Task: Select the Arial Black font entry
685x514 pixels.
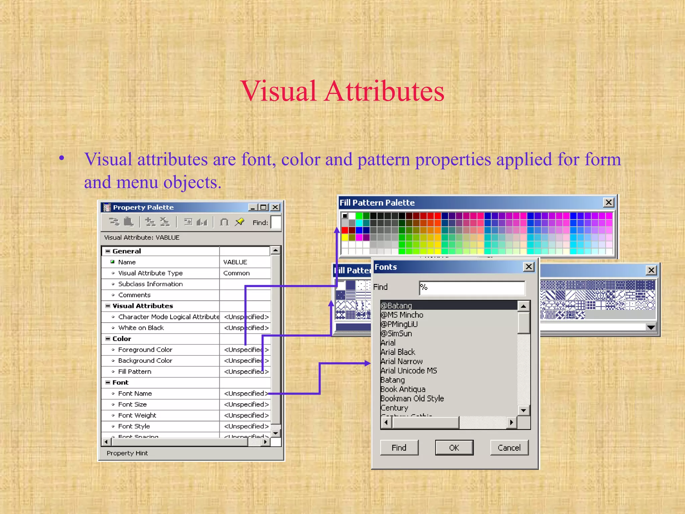Action: point(398,352)
